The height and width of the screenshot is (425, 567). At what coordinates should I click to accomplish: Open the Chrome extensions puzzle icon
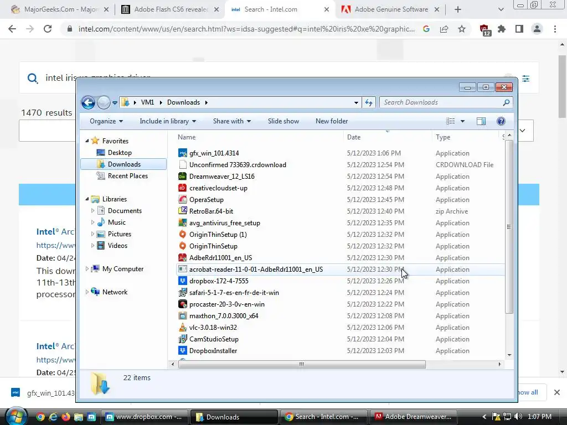point(502,29)
